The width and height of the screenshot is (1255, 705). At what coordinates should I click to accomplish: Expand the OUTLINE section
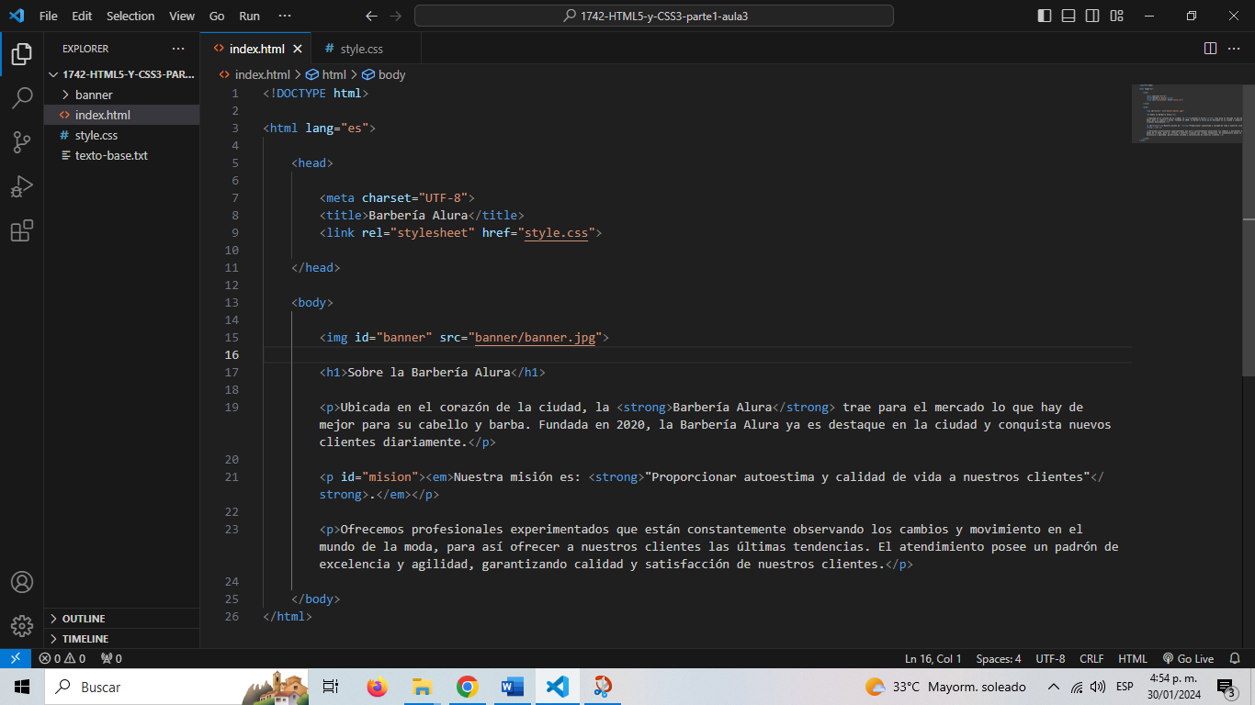(x=121, y=619)
